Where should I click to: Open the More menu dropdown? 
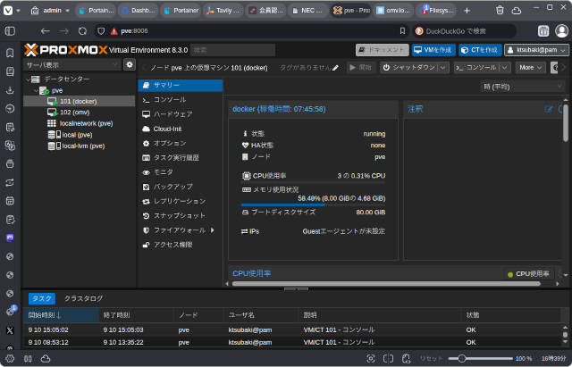[x=530, y=68]
